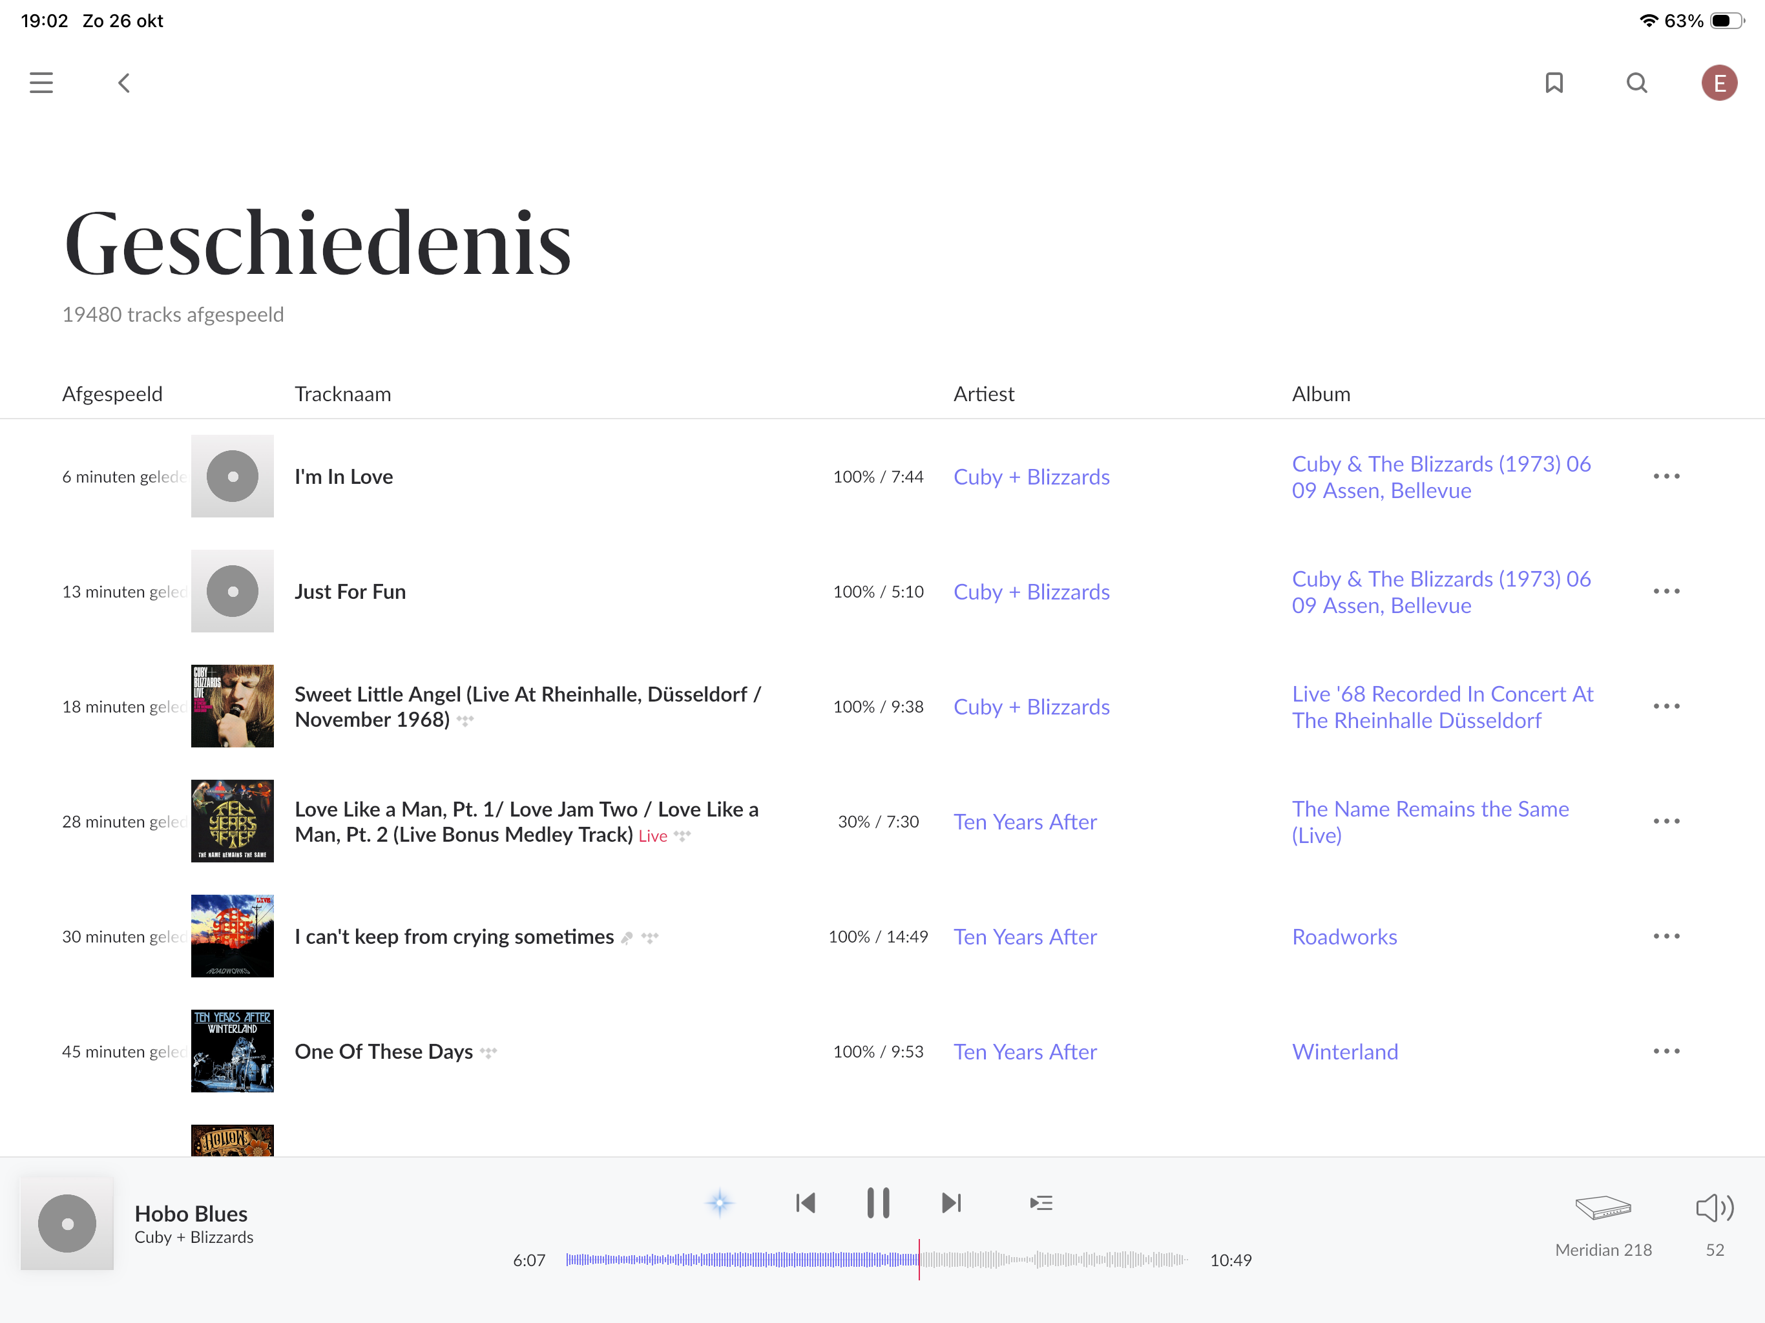Open the hamburger navigation menu
The width and height of the screenshot is (1765, 1323).
click(41, 83)
